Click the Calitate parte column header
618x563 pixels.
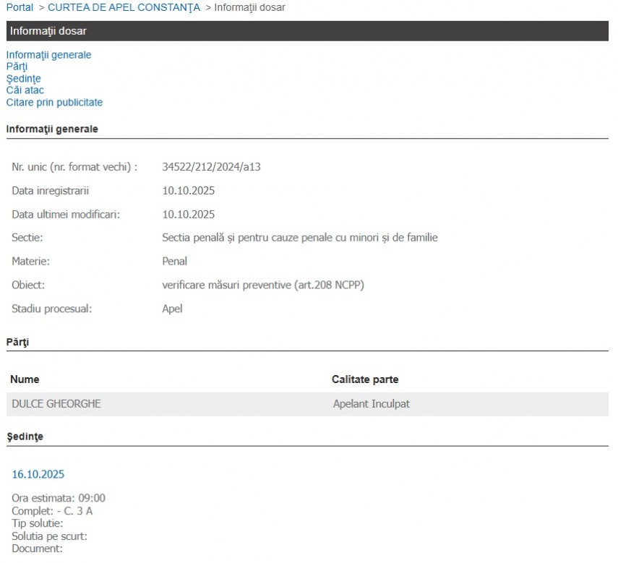point(364,379)
